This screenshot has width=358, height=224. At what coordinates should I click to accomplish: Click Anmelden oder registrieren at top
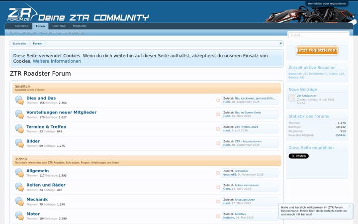[327, 3]
